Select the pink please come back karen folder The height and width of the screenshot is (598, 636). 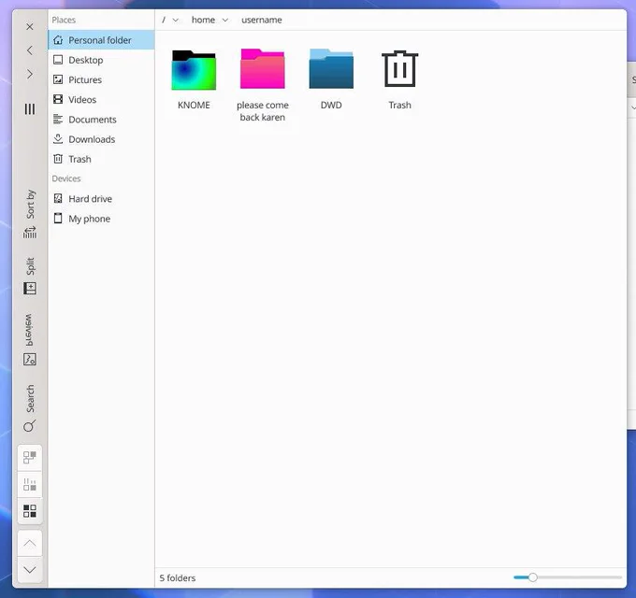pyautogui.click(x=263, y=69)
